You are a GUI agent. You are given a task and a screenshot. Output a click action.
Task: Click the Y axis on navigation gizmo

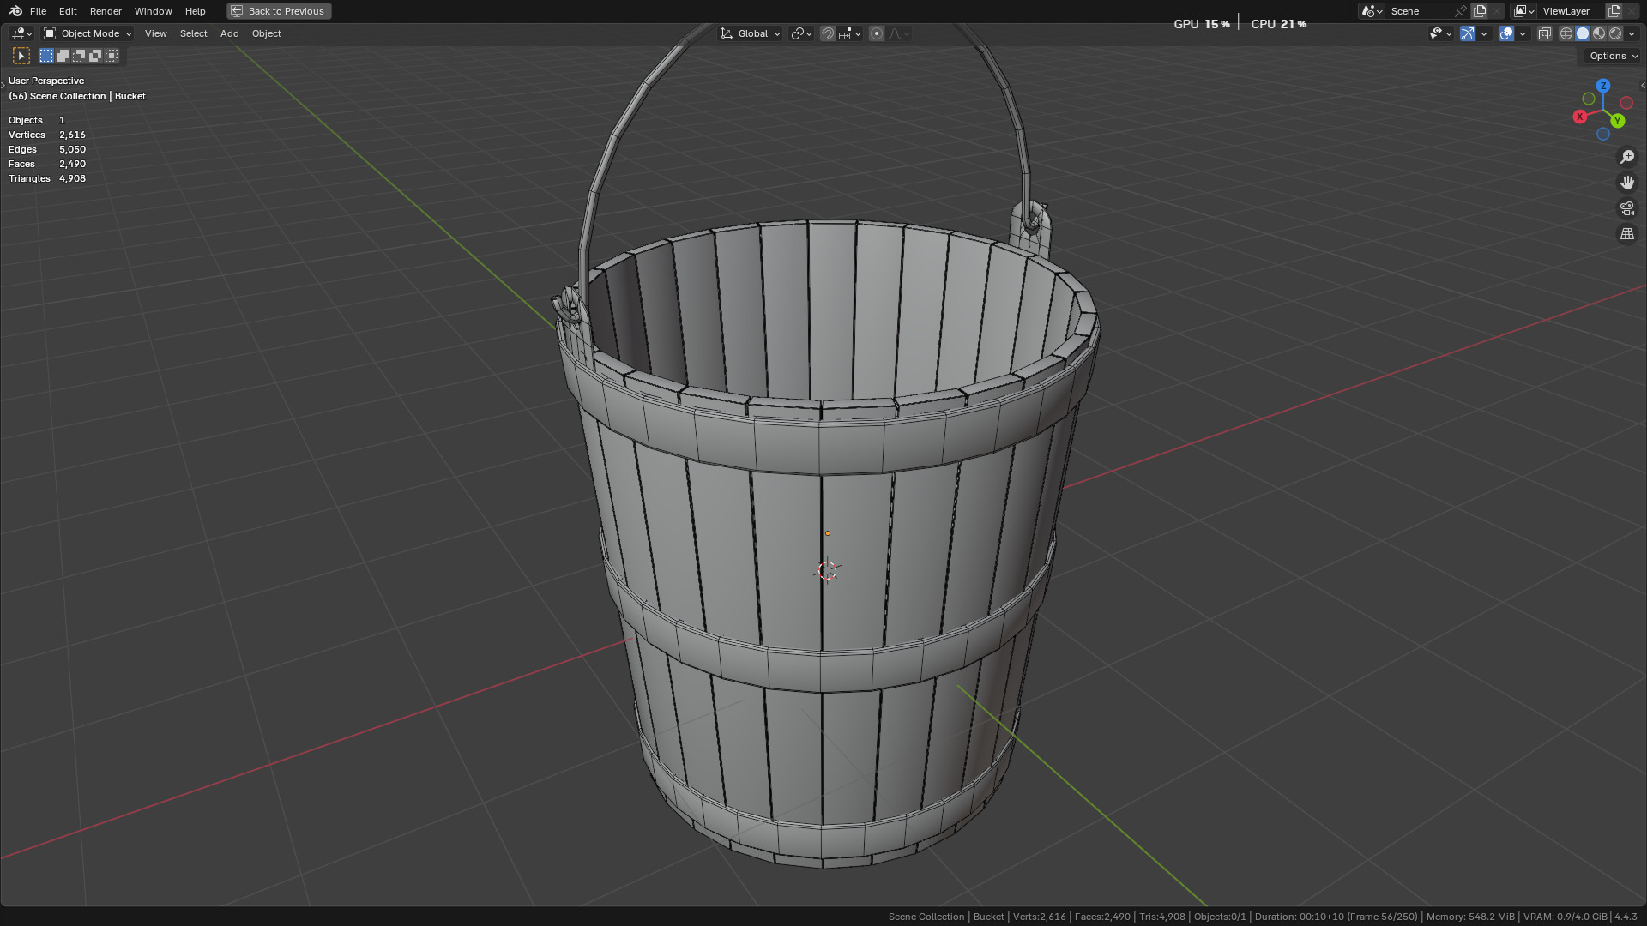(x=1617, y=121)
